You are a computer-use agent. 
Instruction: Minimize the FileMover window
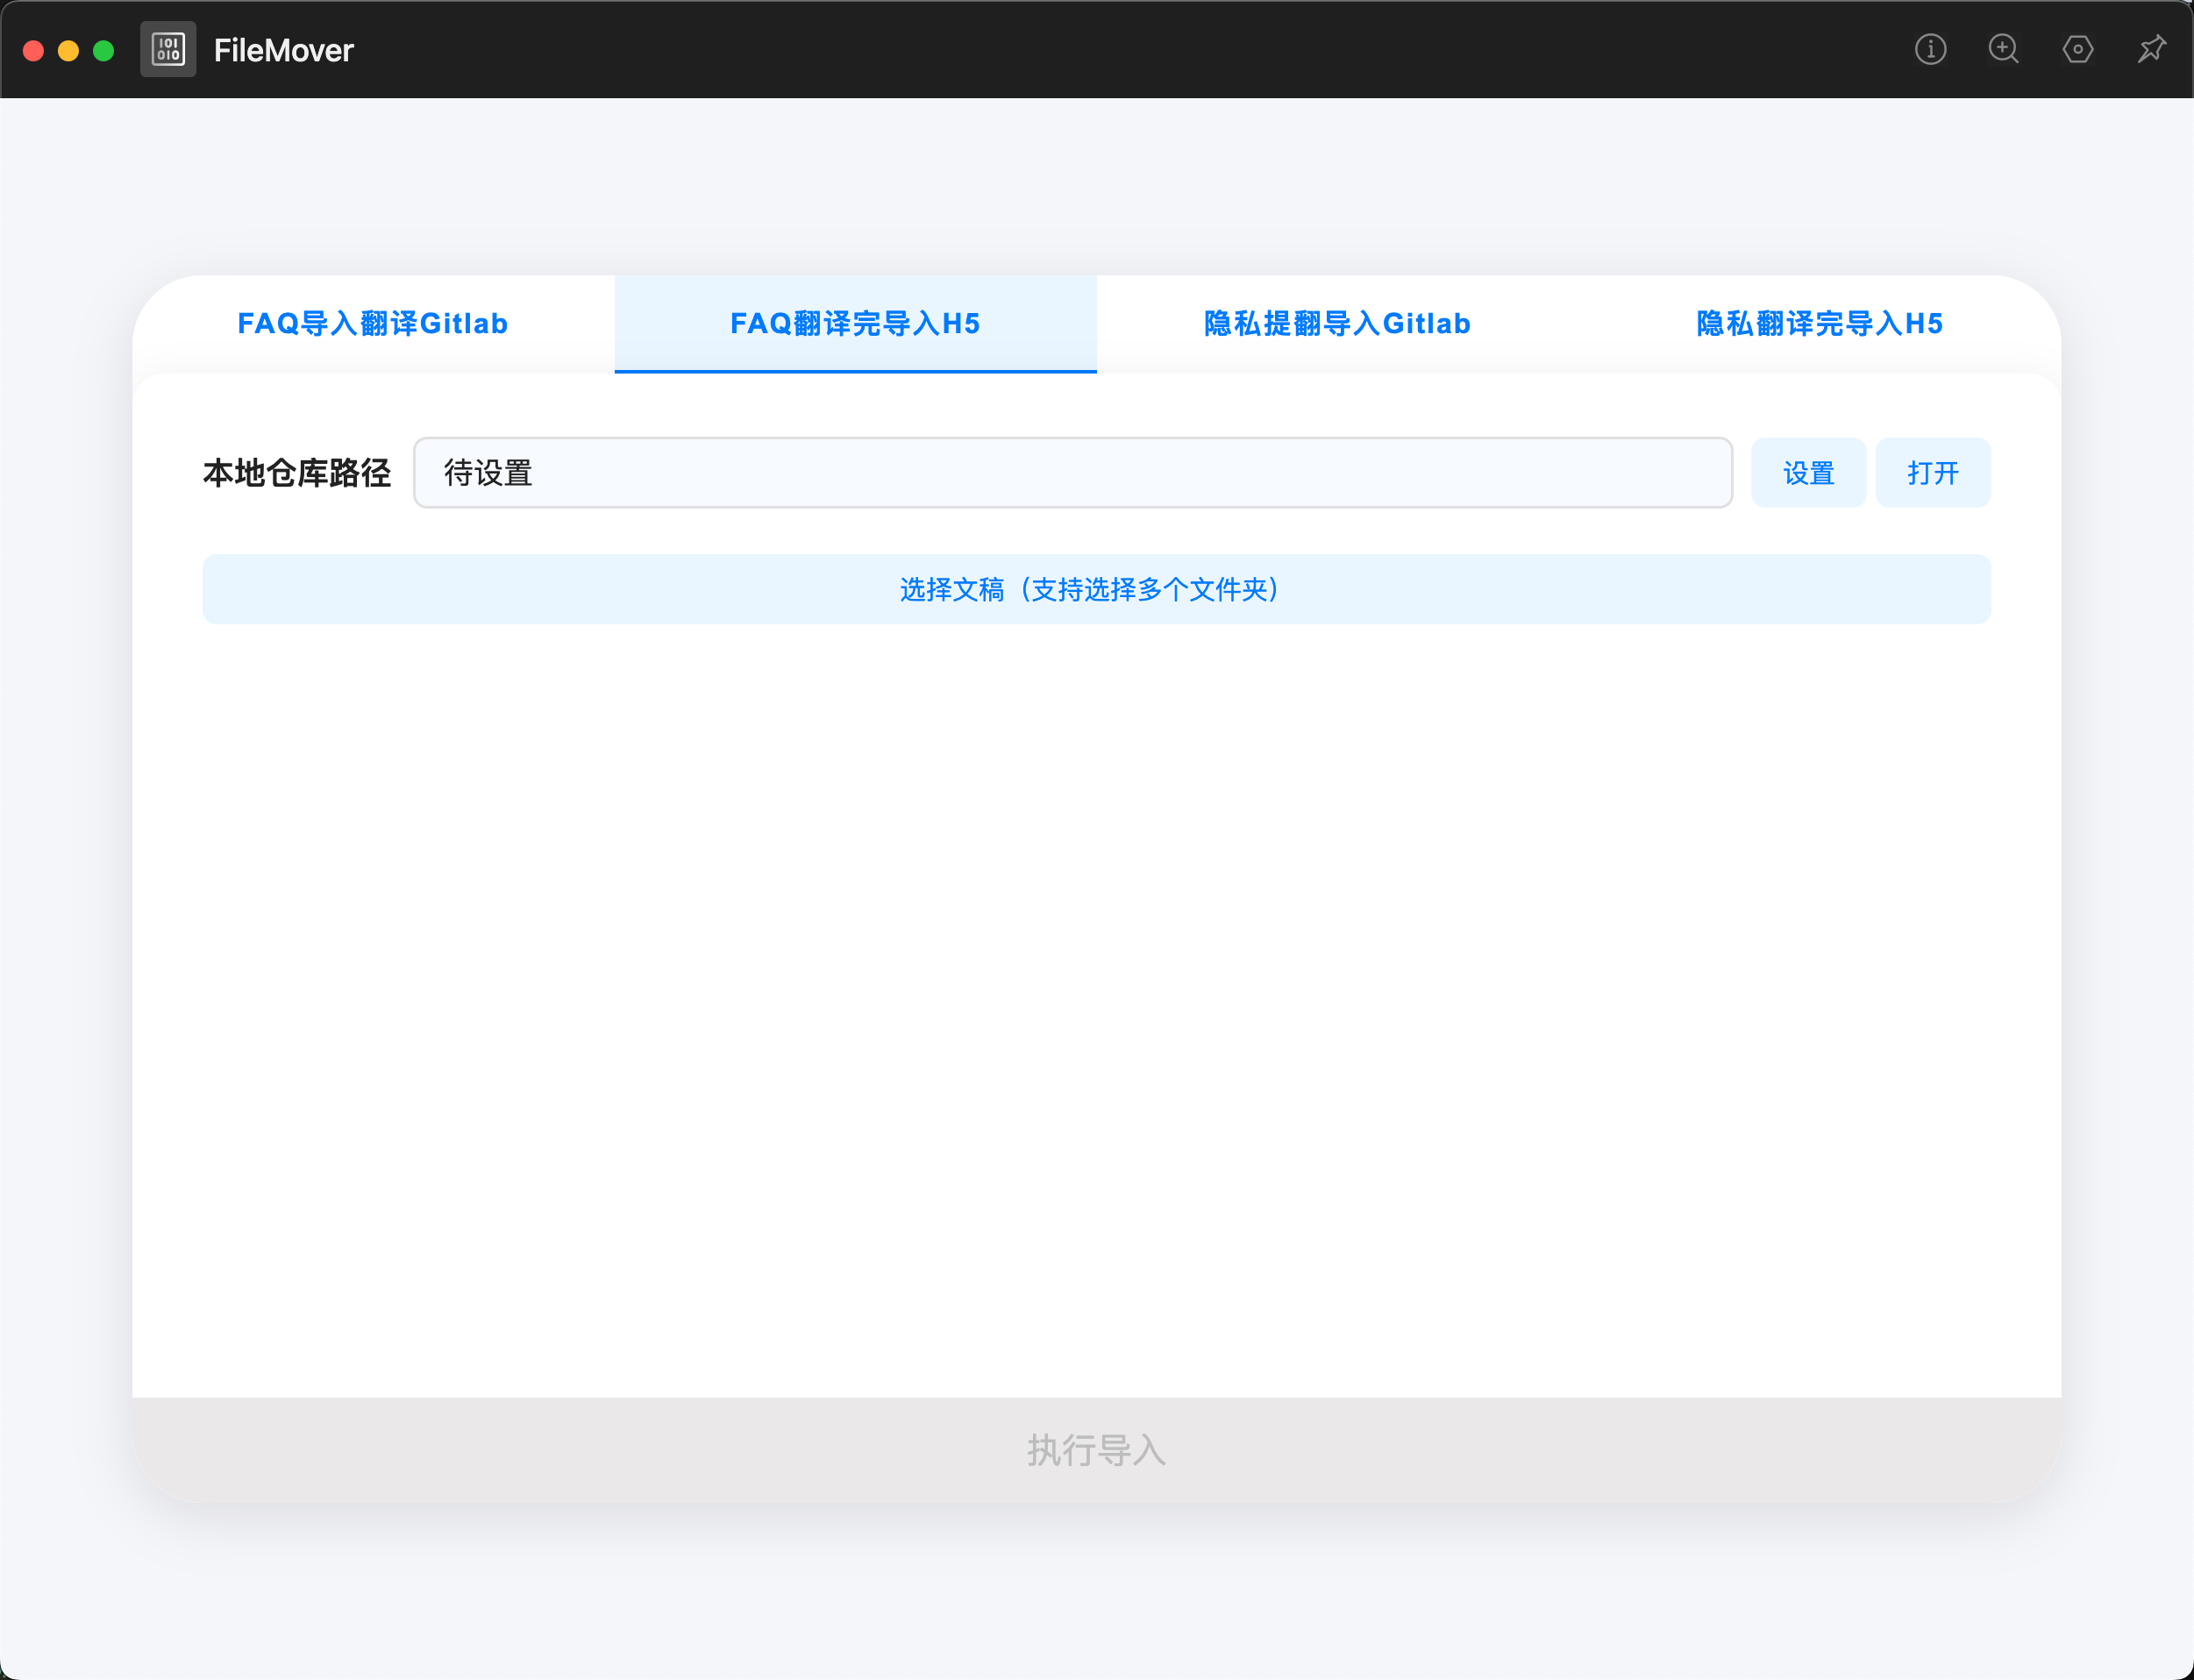68,50
